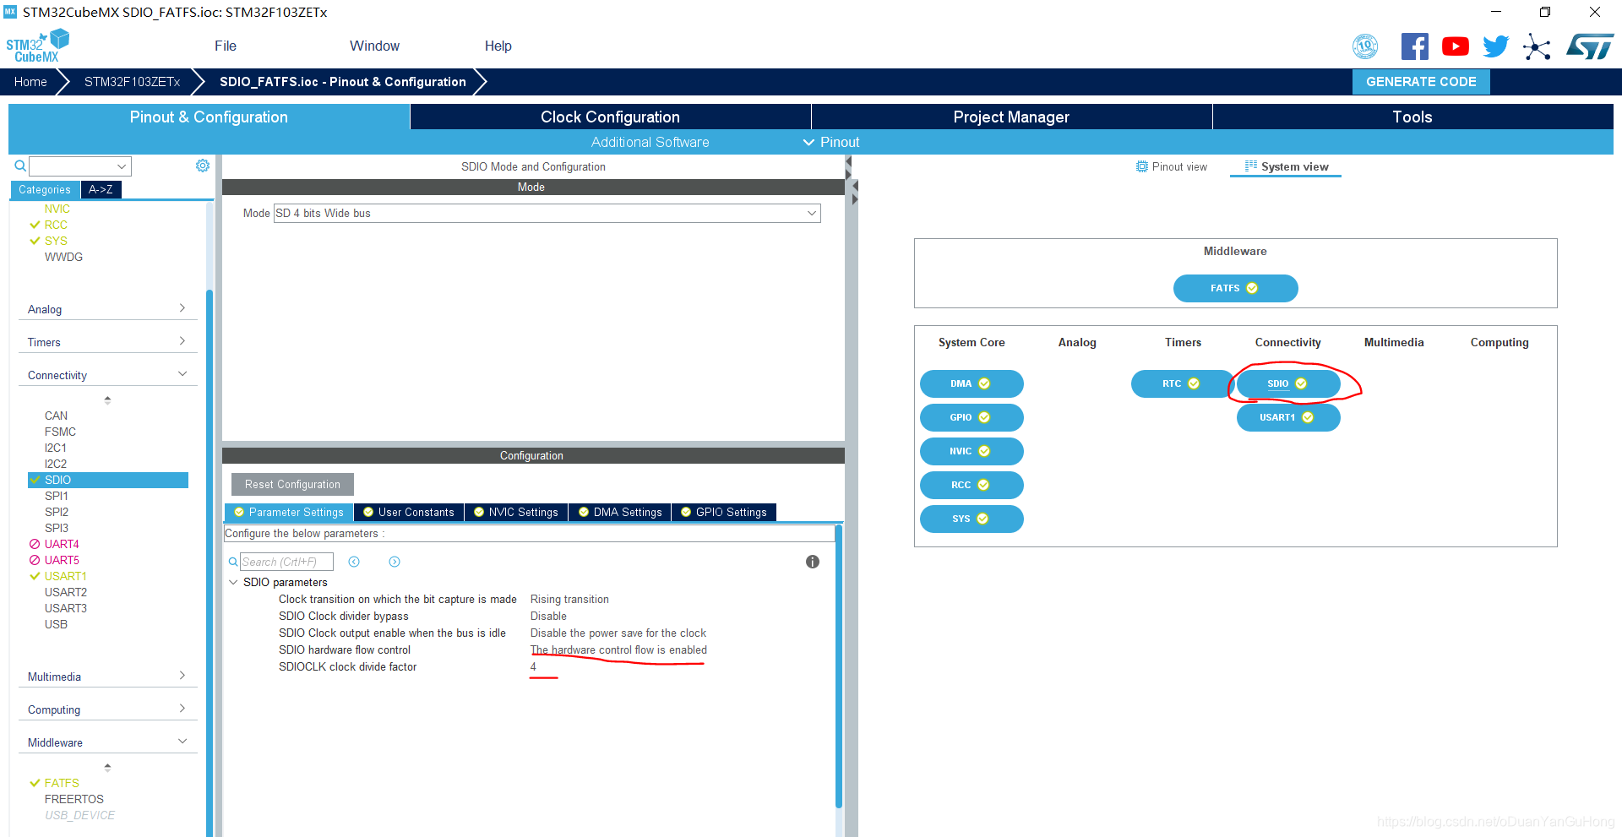Open RTC button under Timers
The image size is (1622, 837).
[x=1182, y=383]
